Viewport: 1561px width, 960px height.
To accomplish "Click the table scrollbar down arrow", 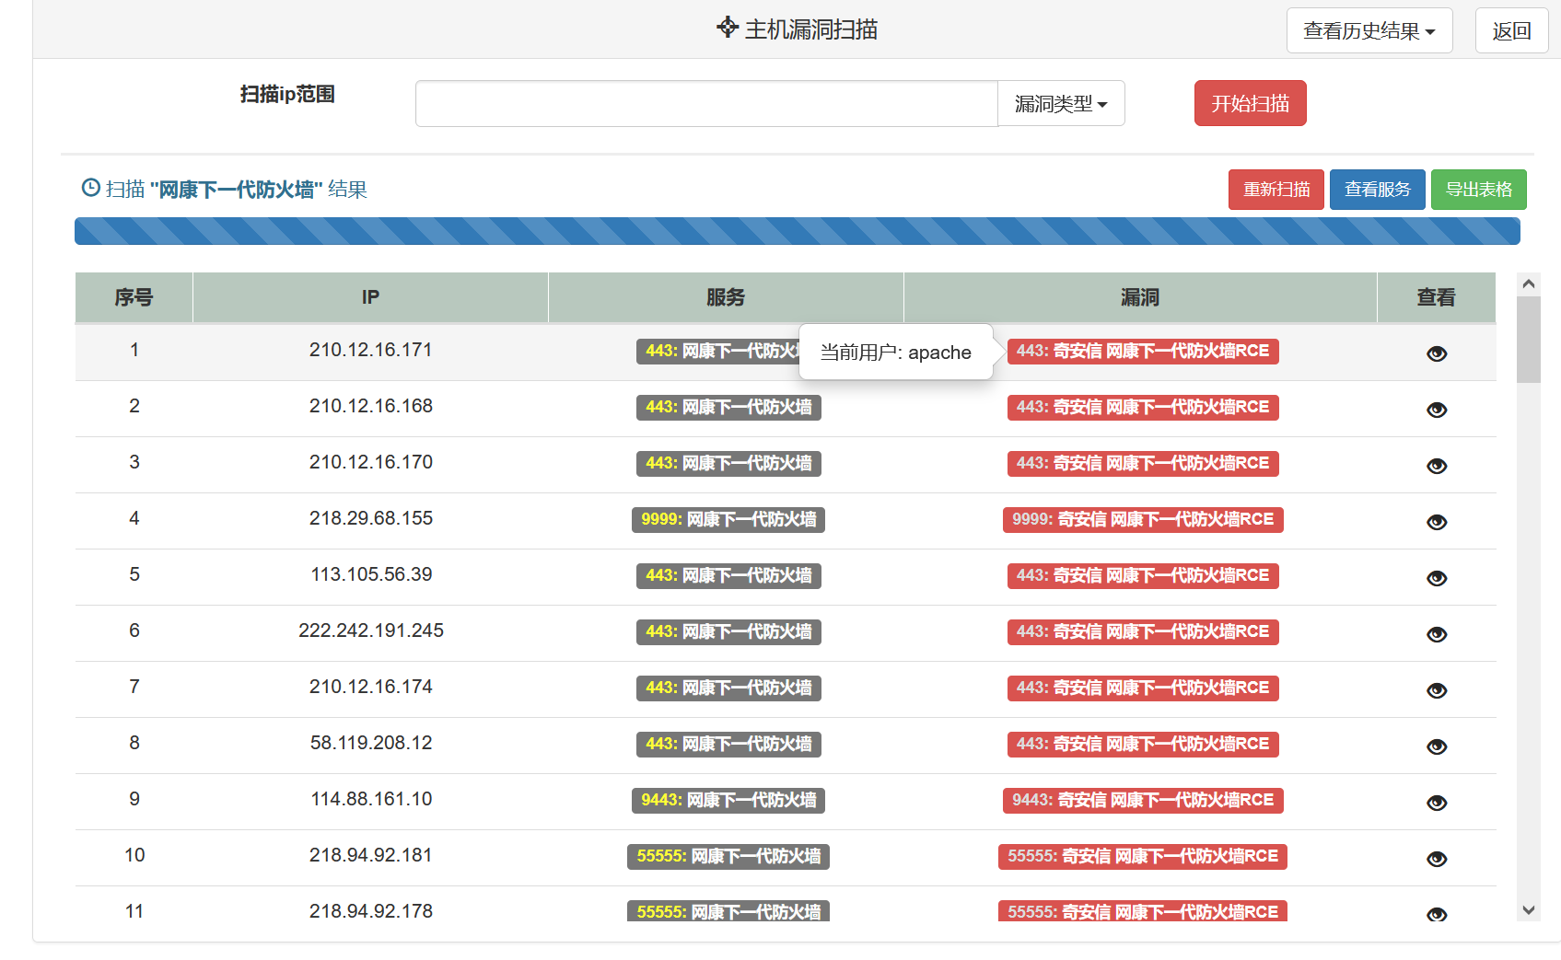I will click(1529, 910).
